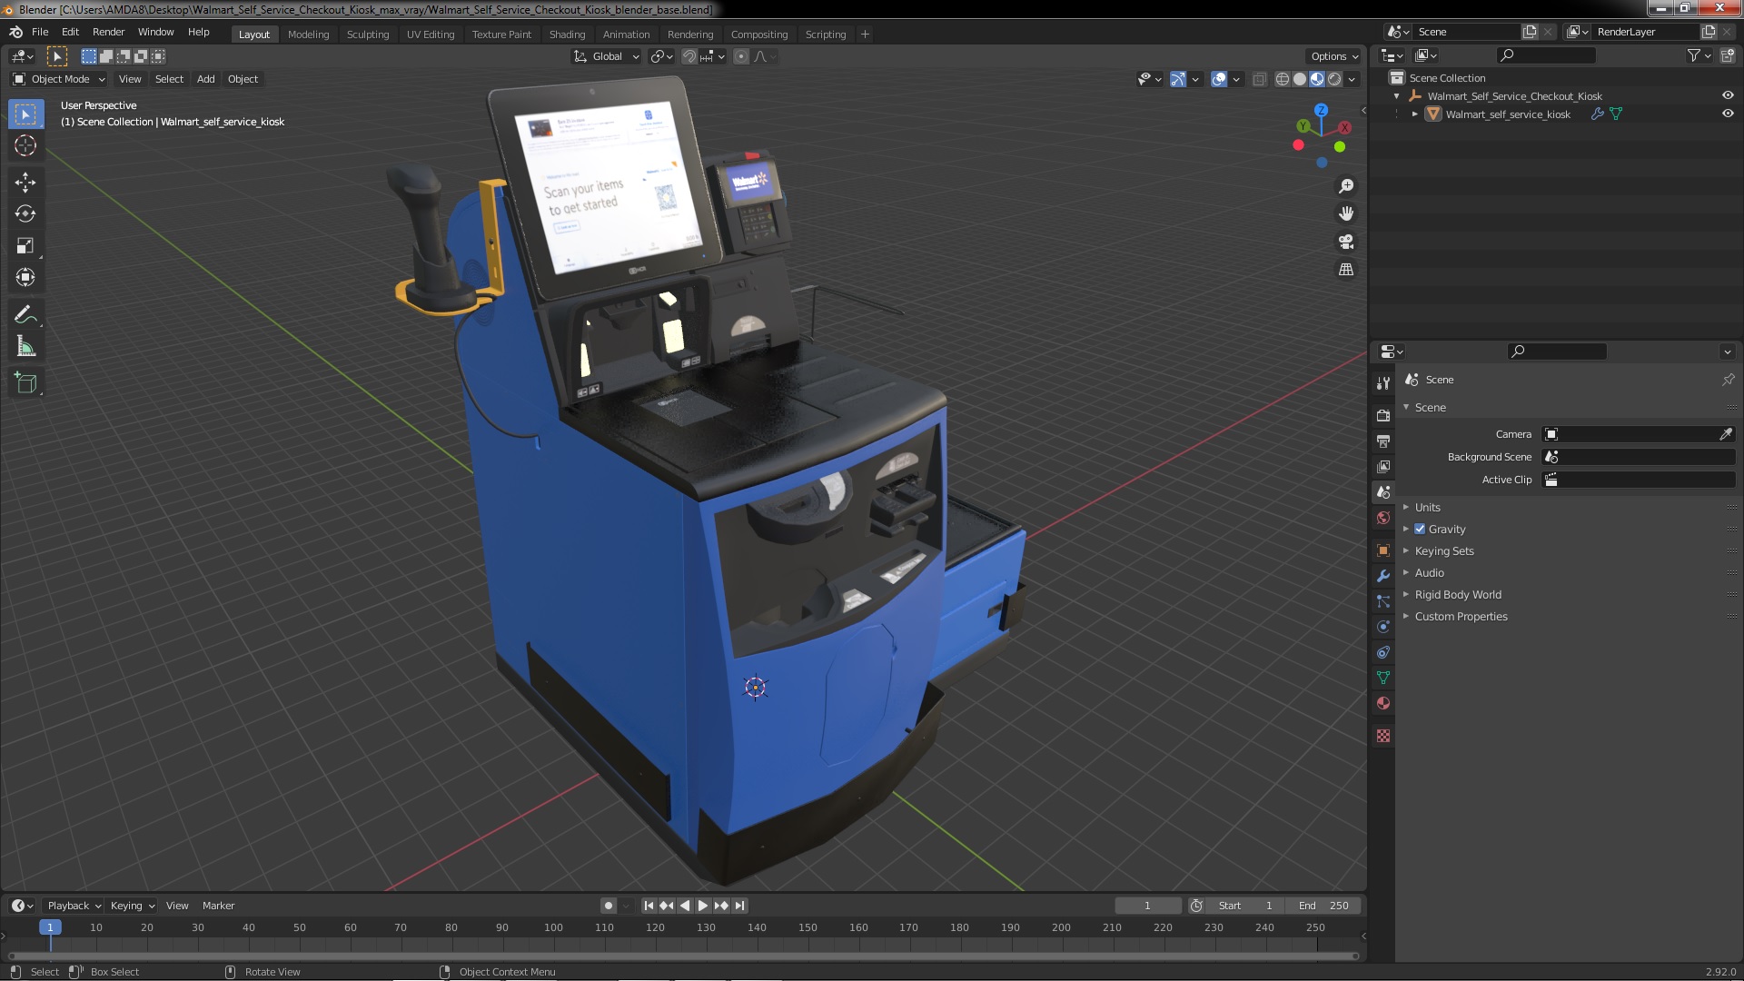The height and width of the screenshot is (981, 1744).
Task: Toggle camera view icon
Action: [1346, 242]
